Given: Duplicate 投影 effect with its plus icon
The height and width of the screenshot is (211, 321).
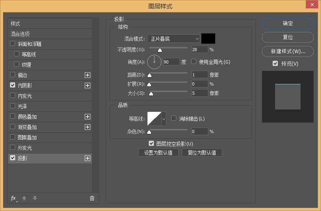Looking at the screenshot, I should tap(88, 158).
